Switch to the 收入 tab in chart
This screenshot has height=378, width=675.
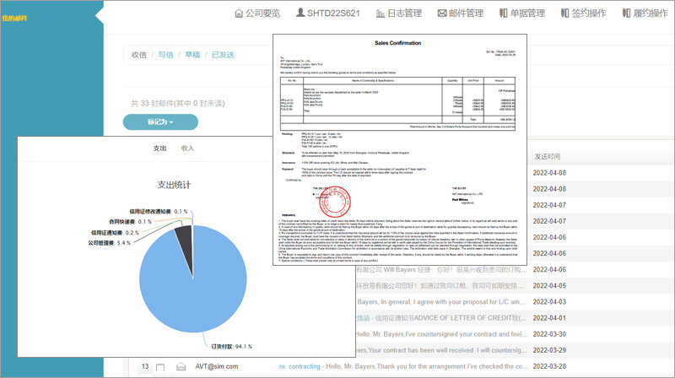point(187,148)
